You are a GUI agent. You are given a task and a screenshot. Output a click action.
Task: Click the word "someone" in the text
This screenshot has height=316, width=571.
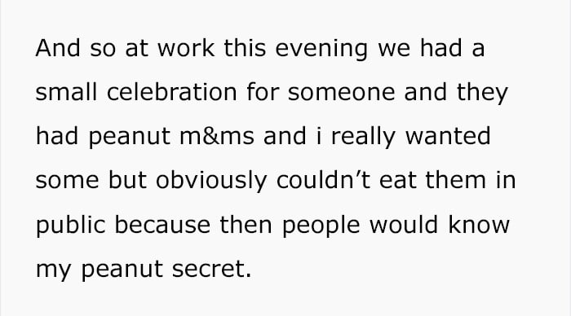click(341, 92)
